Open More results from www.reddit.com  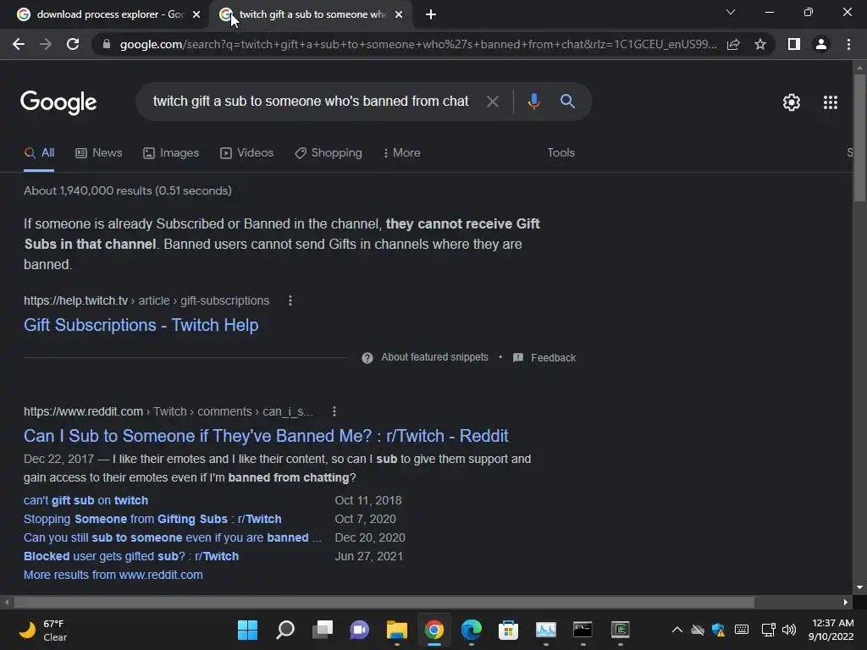(113, 576)
